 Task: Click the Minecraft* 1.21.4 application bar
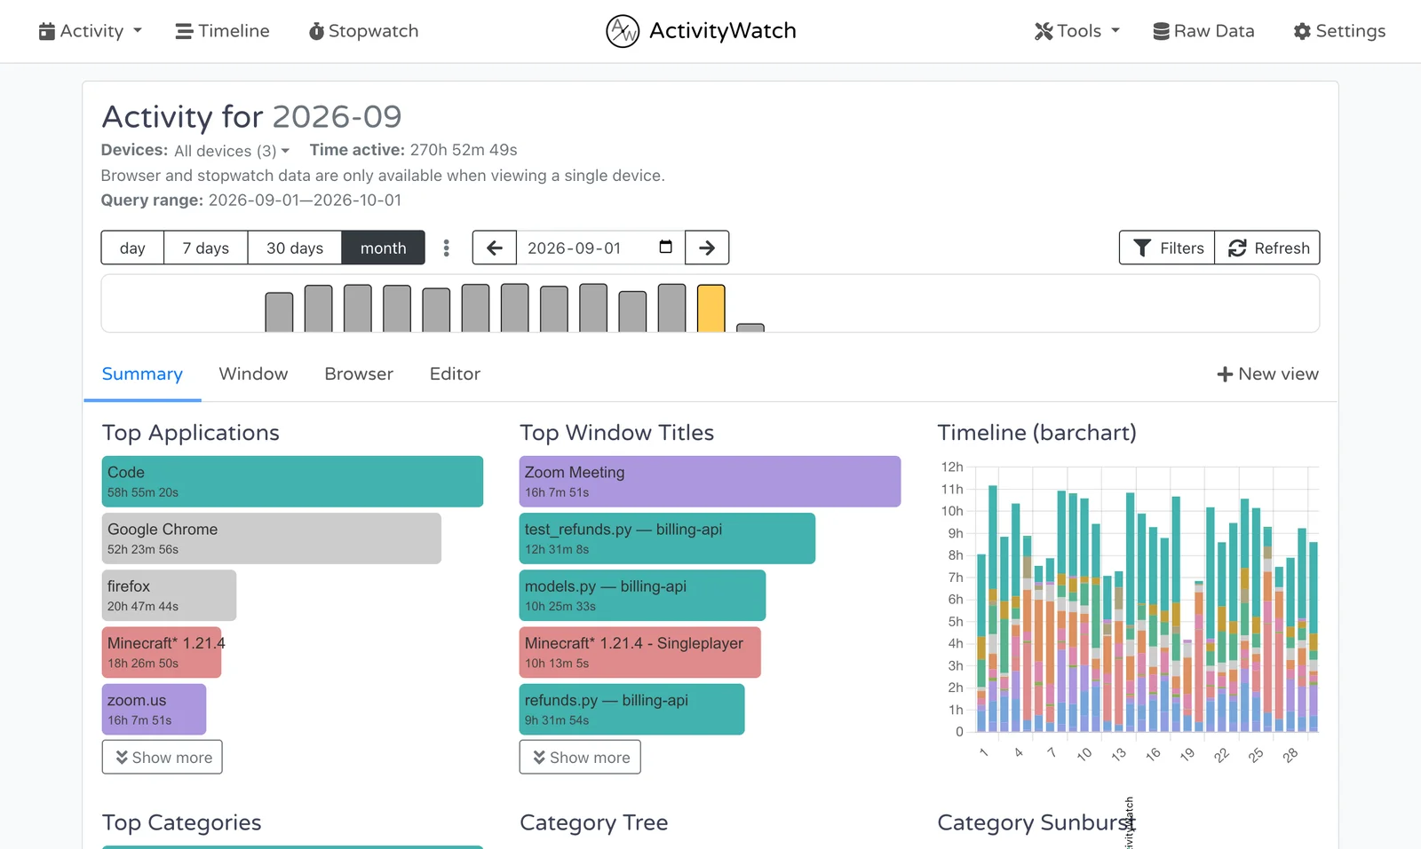click(x=162, y=652)
